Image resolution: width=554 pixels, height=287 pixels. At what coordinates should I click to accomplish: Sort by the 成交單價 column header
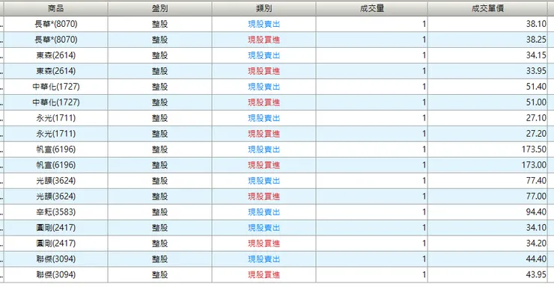(x=487, y=8)
